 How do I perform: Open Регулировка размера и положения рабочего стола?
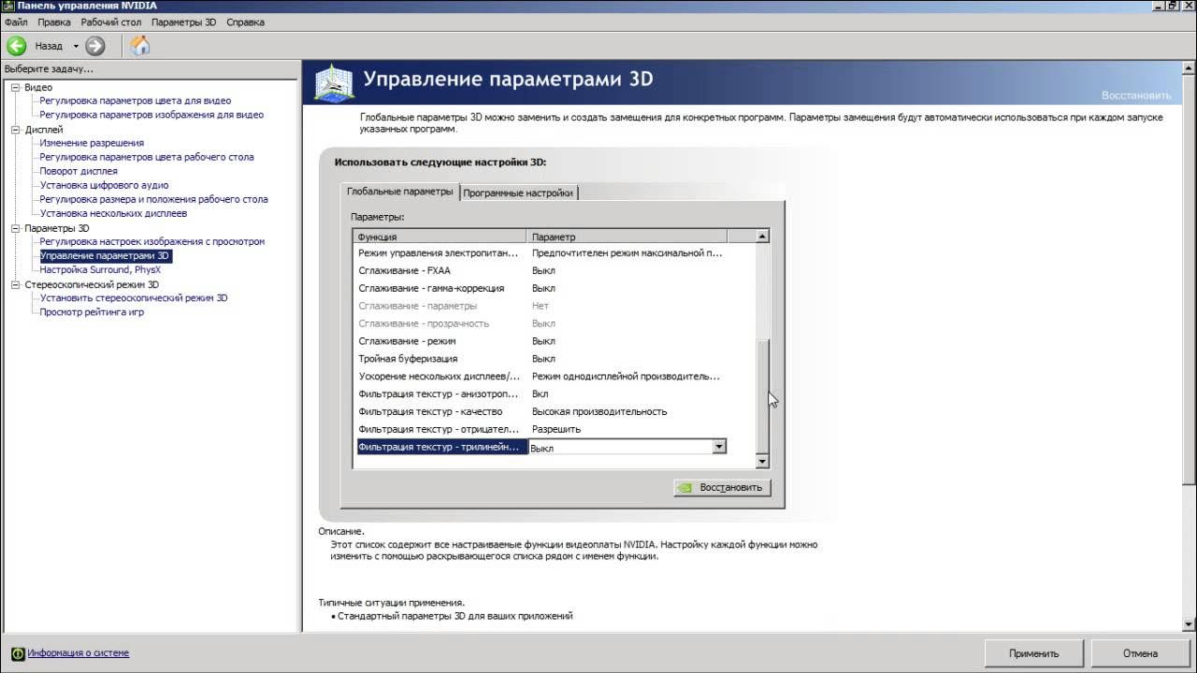point(153,199)
